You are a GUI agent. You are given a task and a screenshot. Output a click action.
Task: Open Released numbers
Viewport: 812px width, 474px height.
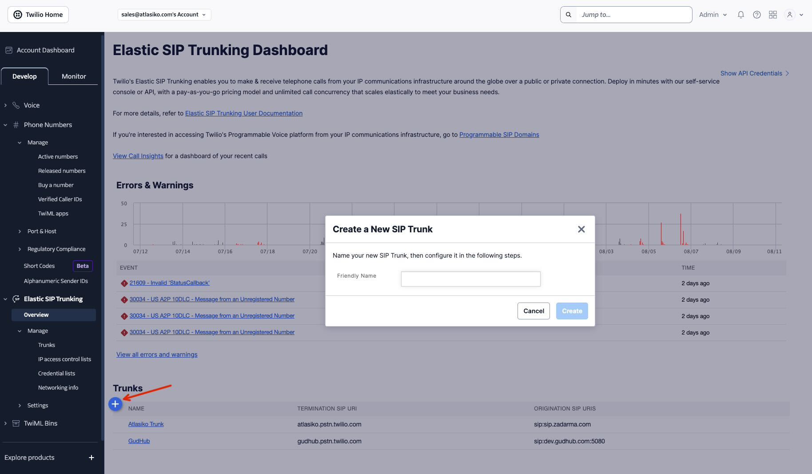click(x=62, y=171)
